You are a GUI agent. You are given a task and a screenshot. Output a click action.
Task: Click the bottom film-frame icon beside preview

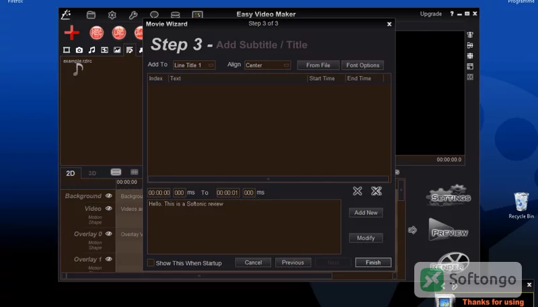click(470, 77)
